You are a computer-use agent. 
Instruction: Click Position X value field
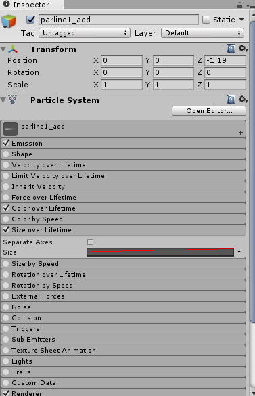(x=122, y=60)
